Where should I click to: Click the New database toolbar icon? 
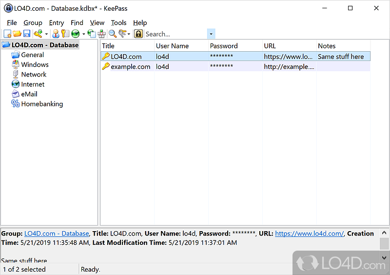(7, 34)
